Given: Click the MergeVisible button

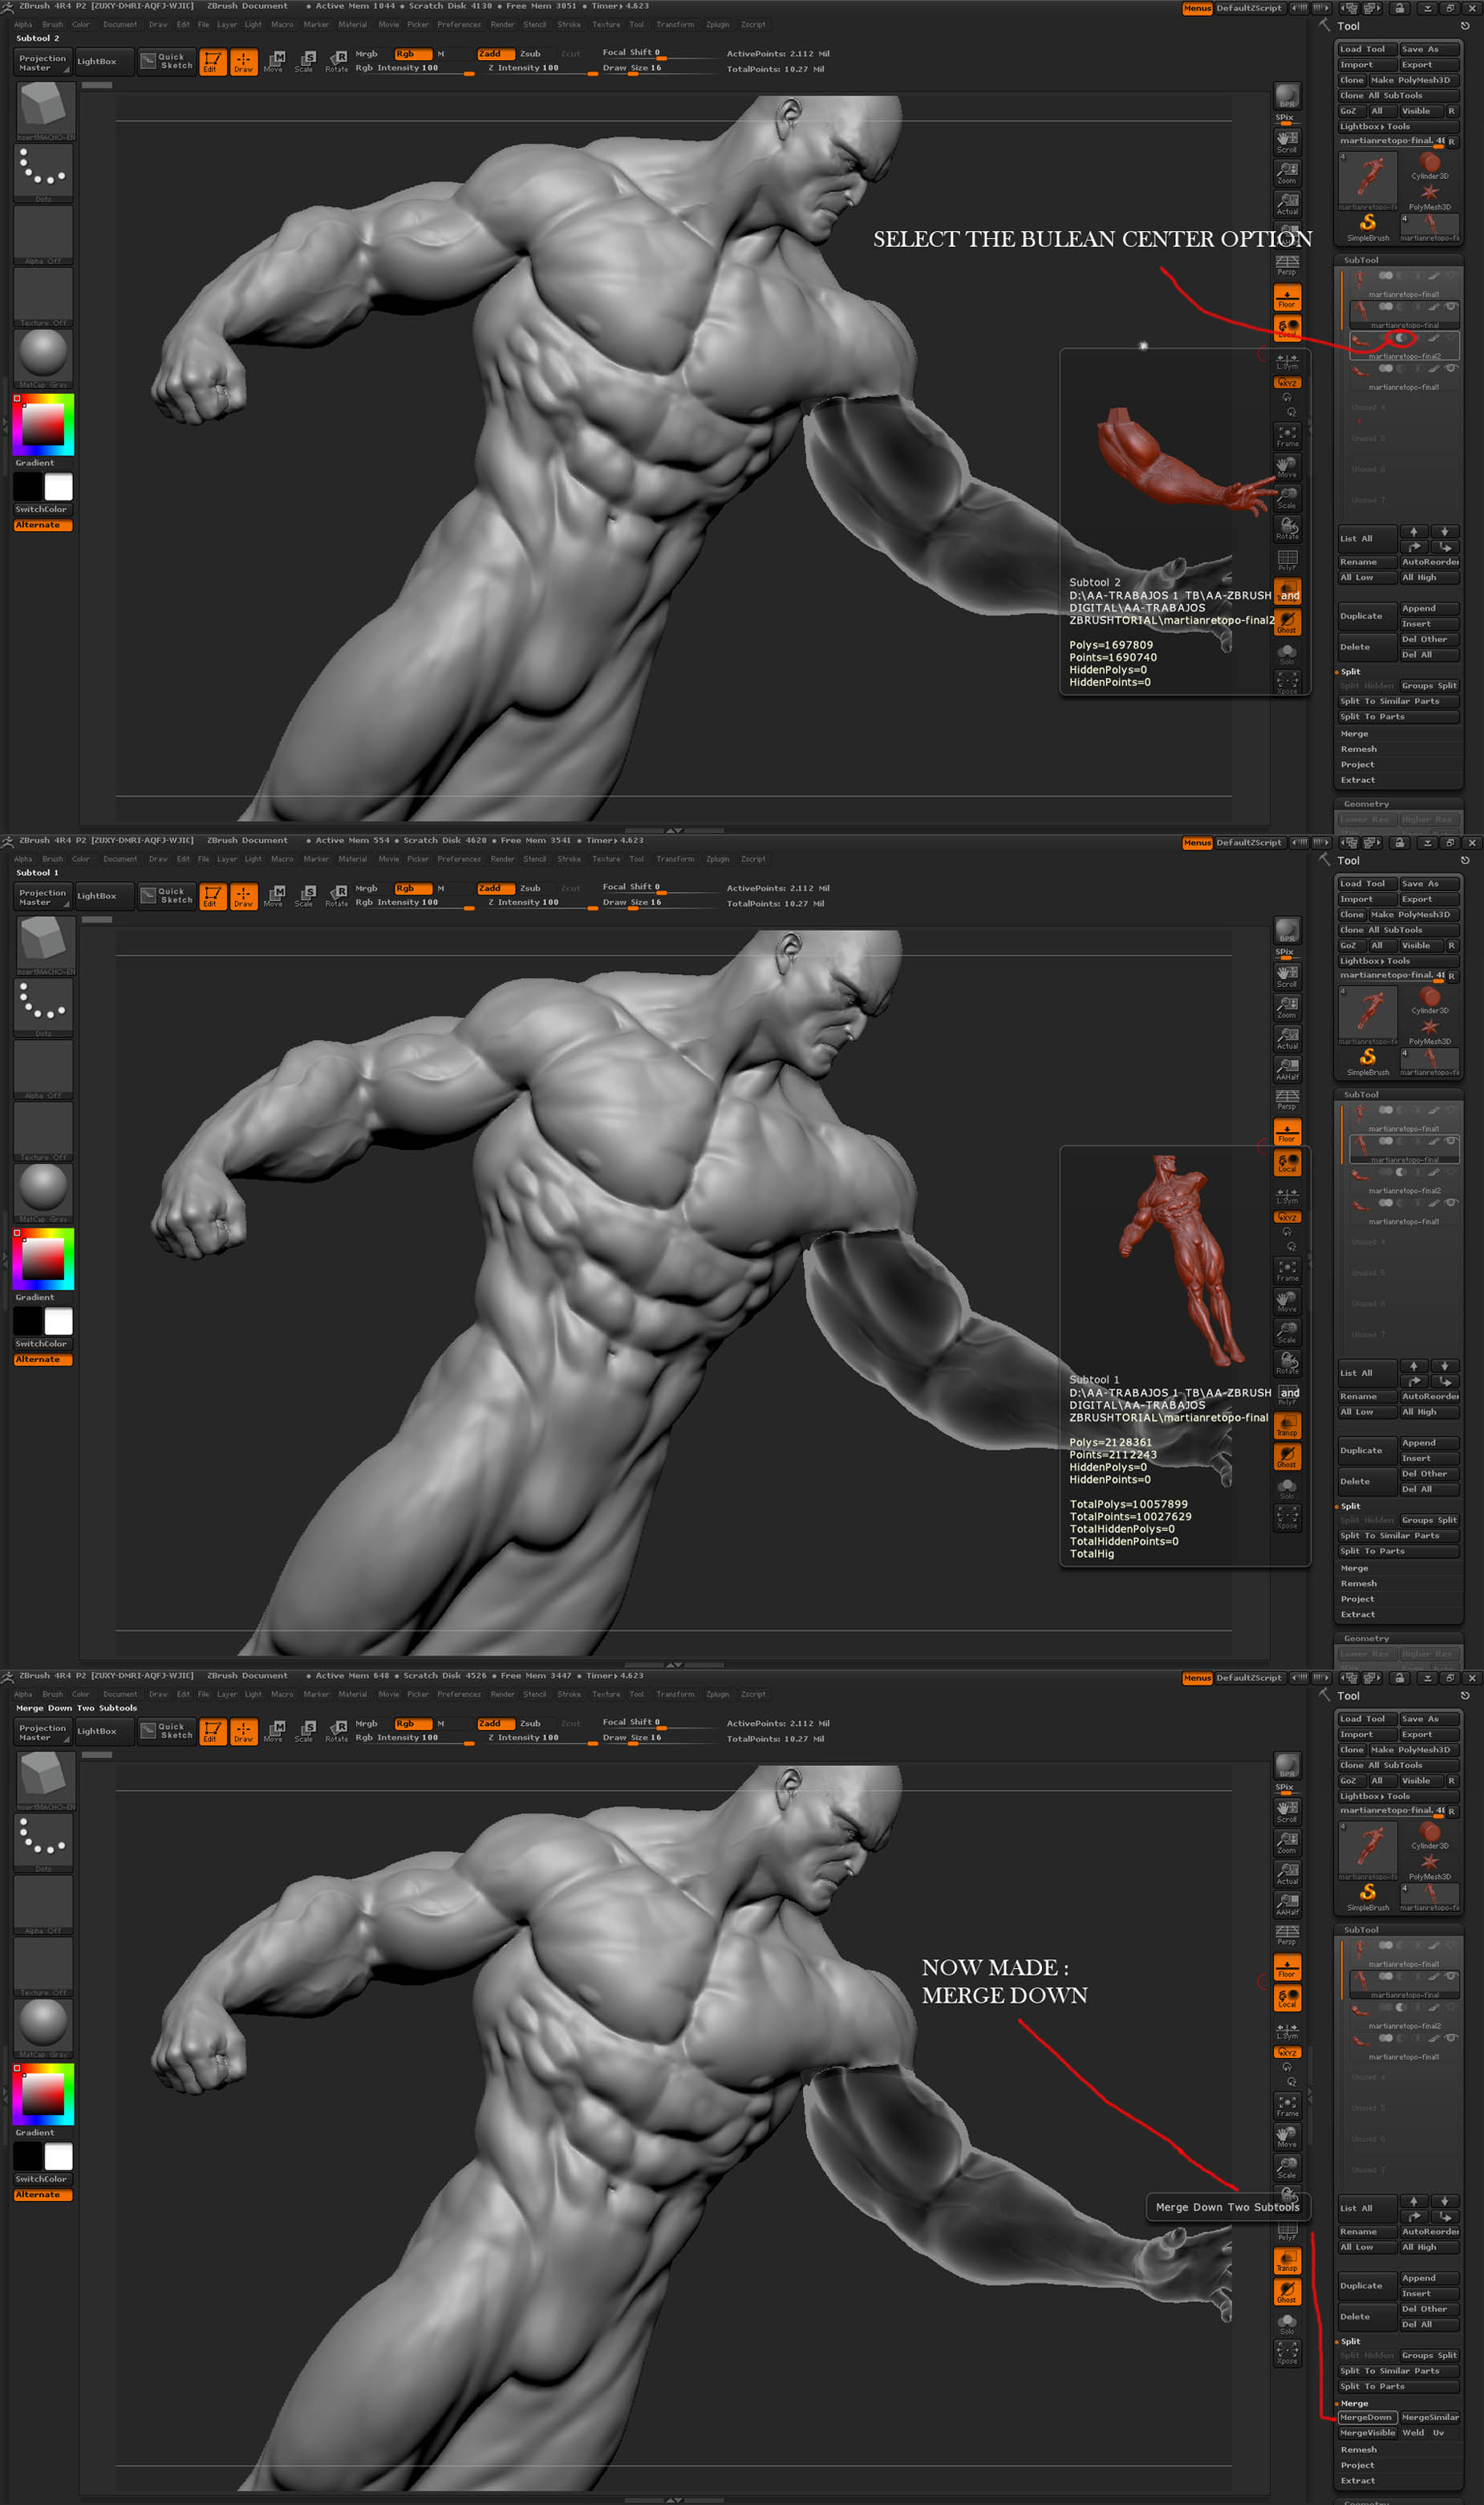Looking at the screenshot, I should [1366, 2433].
